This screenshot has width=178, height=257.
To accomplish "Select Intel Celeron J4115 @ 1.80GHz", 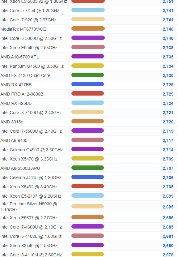I will pos(31,178).
